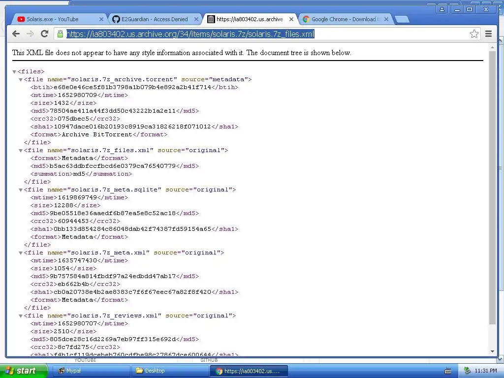Click the XML no style information notice
The width and height of the screenshot is (504, 378).
[x=182, y=53]
